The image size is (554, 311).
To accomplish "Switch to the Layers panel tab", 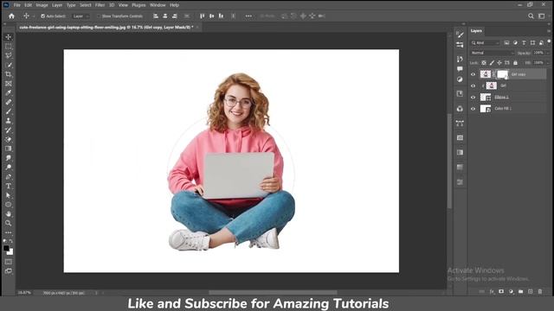I will (476, 31).
